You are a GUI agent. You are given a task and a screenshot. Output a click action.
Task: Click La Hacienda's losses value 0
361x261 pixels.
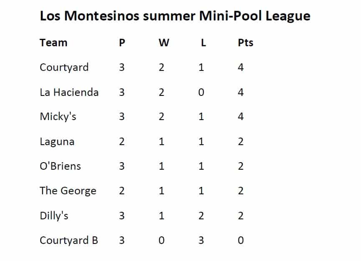click(201, 93)
